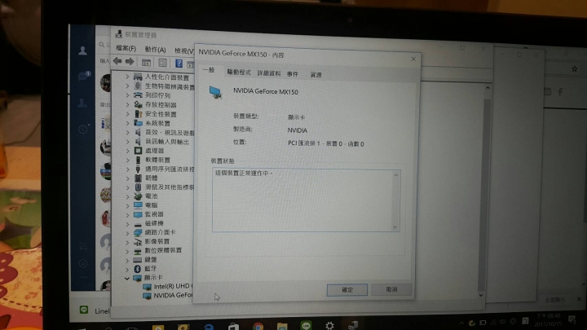The height and width of the screenshot is (330, 587).
Task: Click the 系統裝置 folder icon
Action: point(138,123)
